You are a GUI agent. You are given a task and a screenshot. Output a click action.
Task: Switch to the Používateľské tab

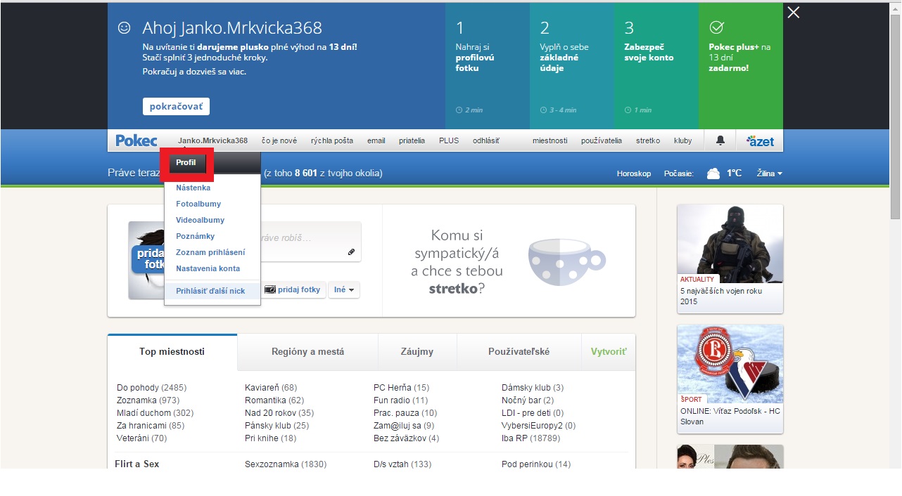[519, 352]
